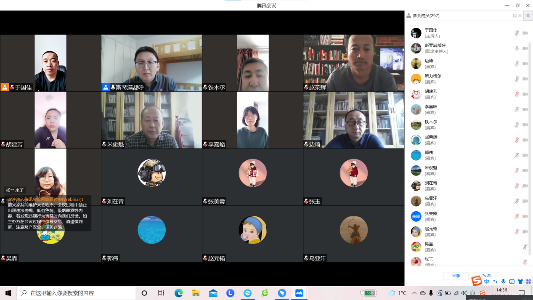Click the microphone icon beside 斯琴满都呼 in member list
This screenshot has height=300, width=533.
517,48
